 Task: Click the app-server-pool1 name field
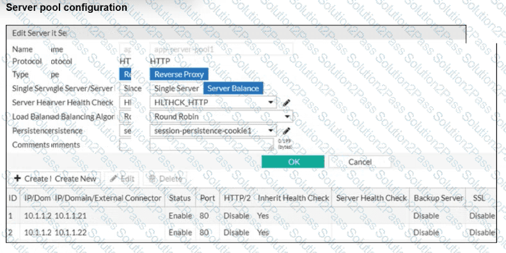pyautogui.click(x=221, y=50)
